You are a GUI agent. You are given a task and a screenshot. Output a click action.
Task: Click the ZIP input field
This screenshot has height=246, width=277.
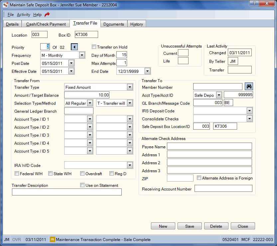tap(180, 178)
